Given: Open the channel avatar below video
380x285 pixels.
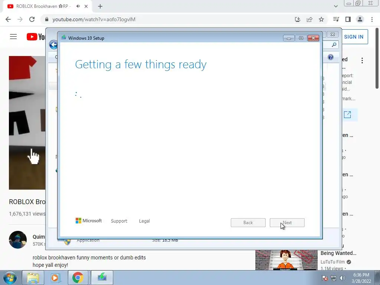Looking at the screenshot, I should pyautogui.click(x=18, y=240).
